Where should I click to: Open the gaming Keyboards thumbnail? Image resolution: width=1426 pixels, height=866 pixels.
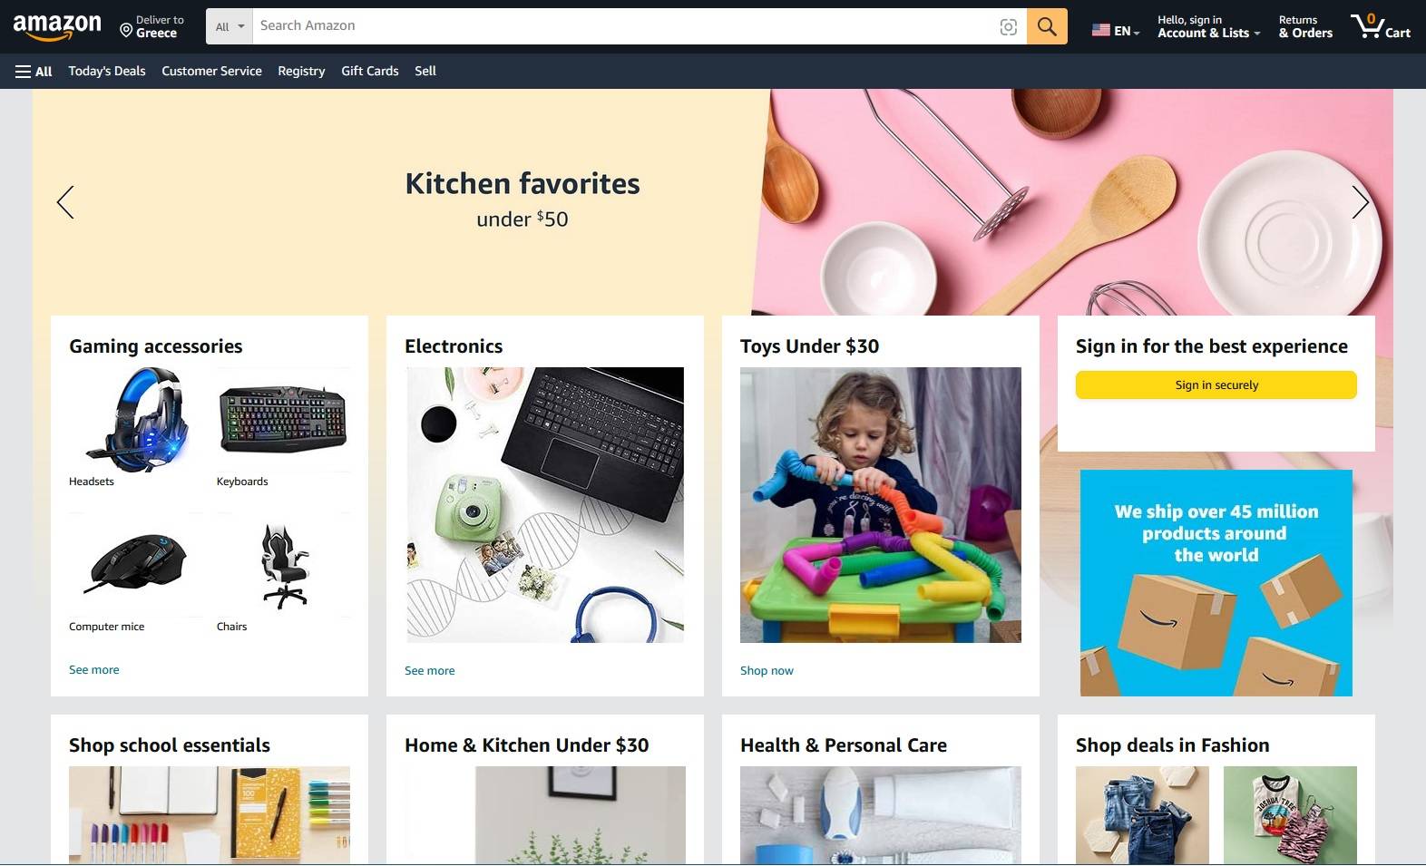click(x=283, y=419)
